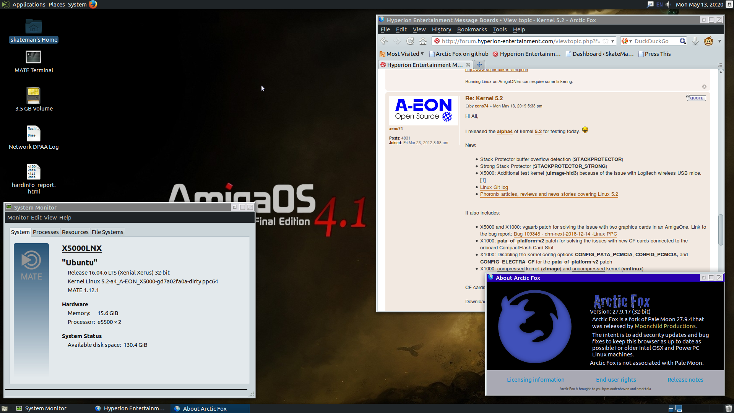The height and width of the screenshot is (413, 734).
Task: Open the Places menu
Action: click(57, 4)
